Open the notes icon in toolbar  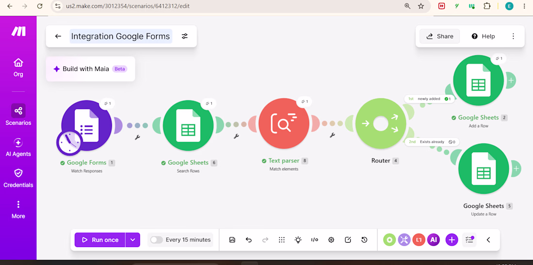point(348,240)
